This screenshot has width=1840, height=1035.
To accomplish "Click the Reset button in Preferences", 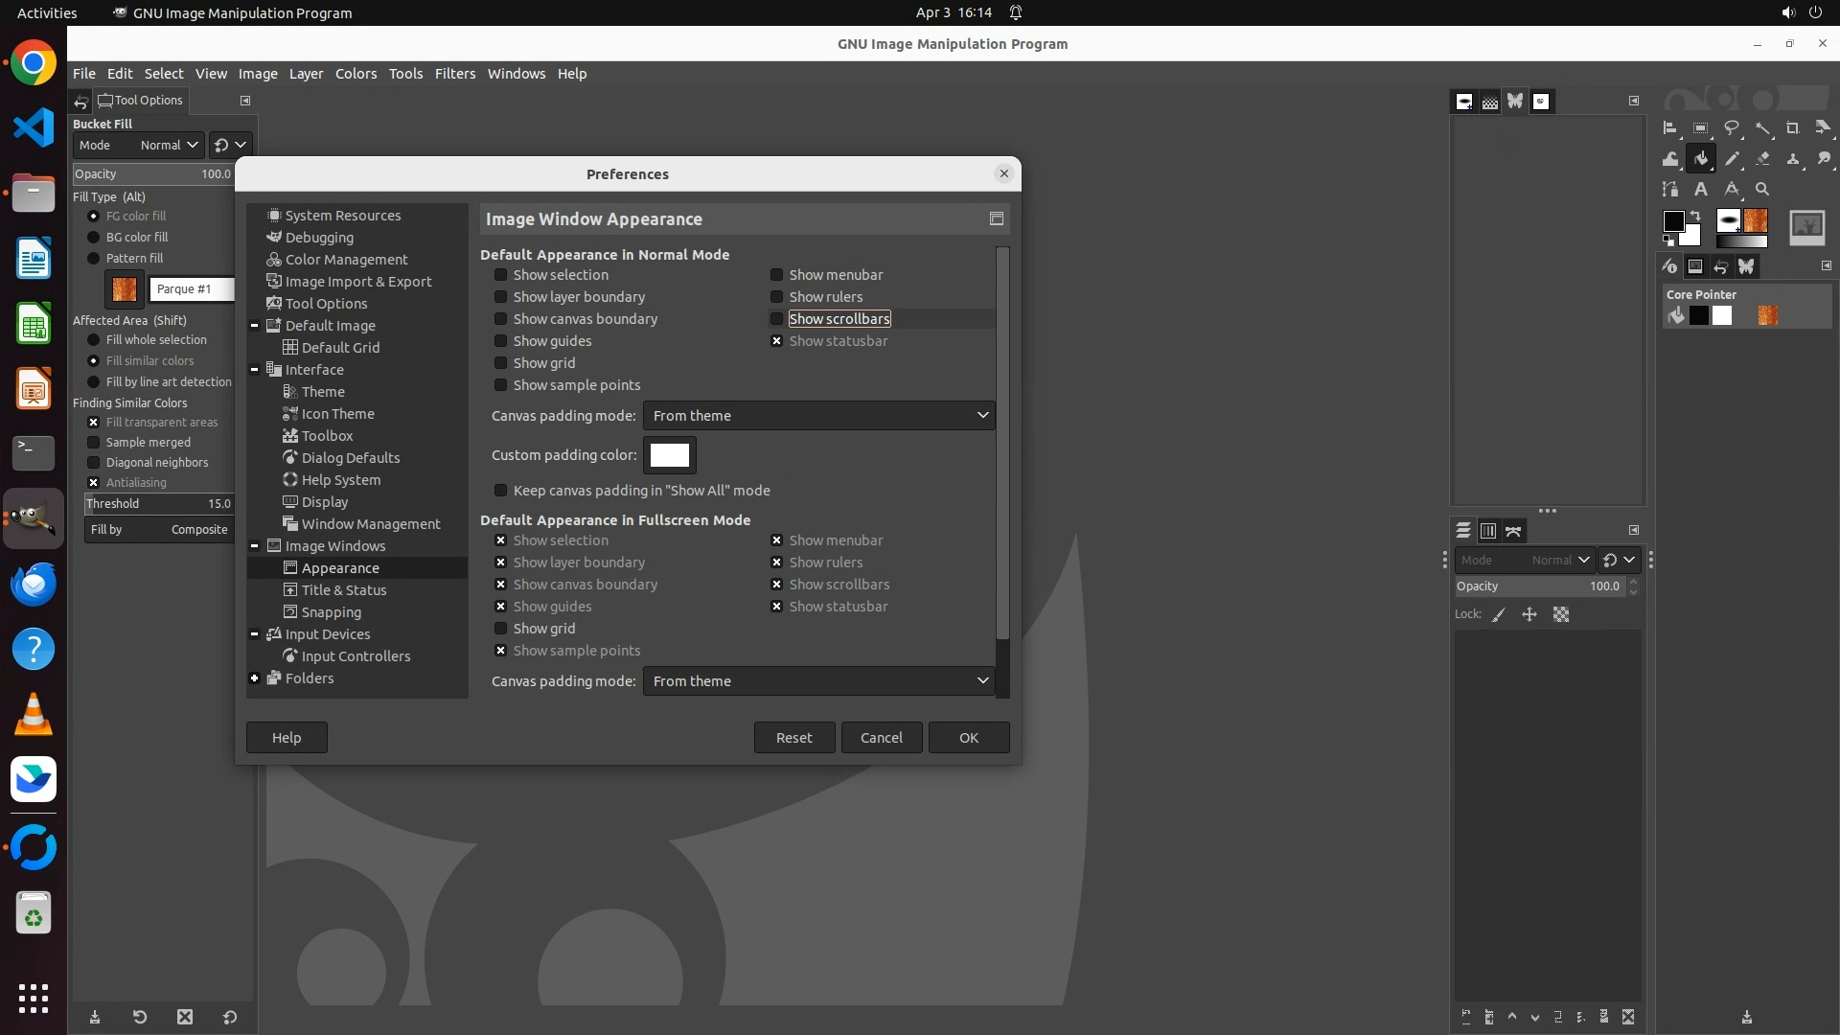I will pyautogui.click(x=793, y=738).
